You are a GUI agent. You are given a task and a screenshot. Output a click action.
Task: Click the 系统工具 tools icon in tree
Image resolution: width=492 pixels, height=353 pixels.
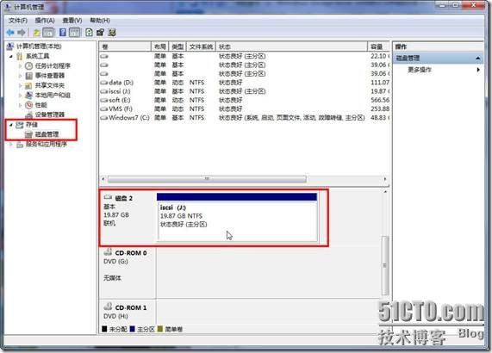(x=20, y=57)
